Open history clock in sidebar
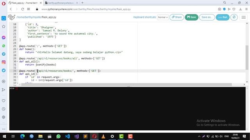 tap(4, 109)
